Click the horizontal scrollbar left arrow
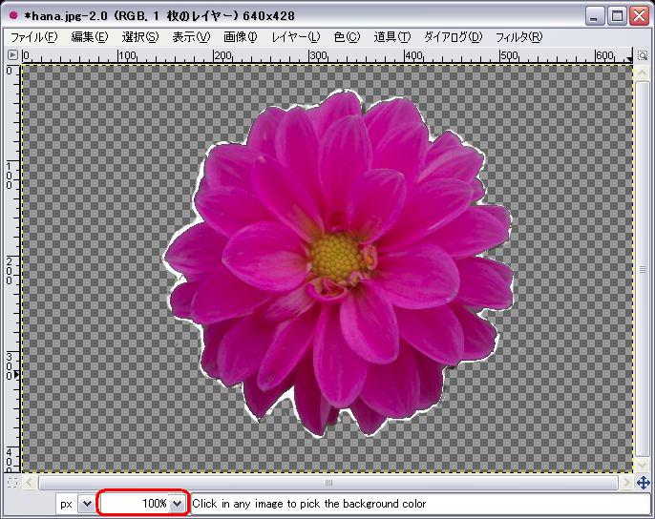 coord(29,483)
